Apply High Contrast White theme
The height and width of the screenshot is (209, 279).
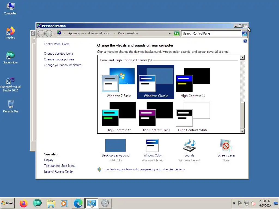[x=193, y=116]
